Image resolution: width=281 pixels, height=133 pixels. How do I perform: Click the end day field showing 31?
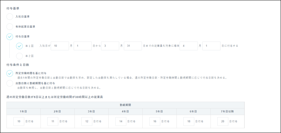coord(133,46)
